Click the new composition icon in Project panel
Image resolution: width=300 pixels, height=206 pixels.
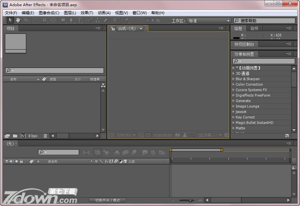click(22, 135)
